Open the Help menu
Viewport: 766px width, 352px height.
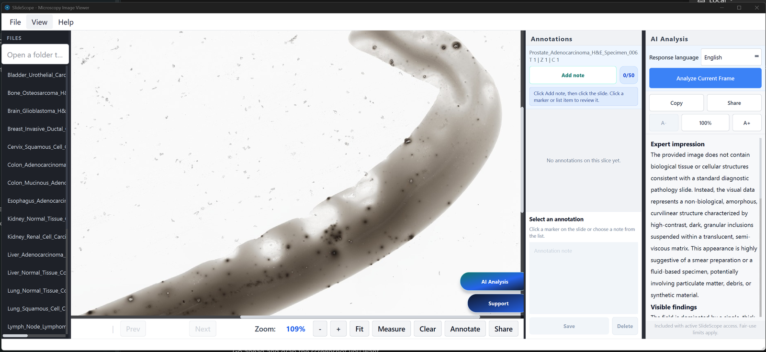[66, 22]
